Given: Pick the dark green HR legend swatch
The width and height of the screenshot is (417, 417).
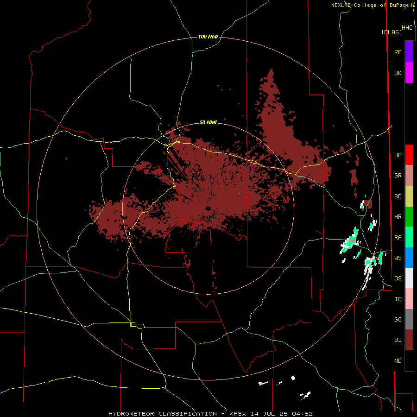Looking at the screenshot, I should (409, 217).
